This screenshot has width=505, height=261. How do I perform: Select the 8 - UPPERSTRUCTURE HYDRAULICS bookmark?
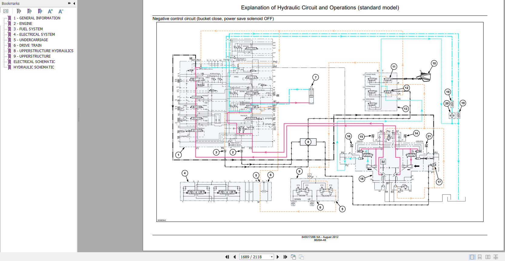(43, 51)
